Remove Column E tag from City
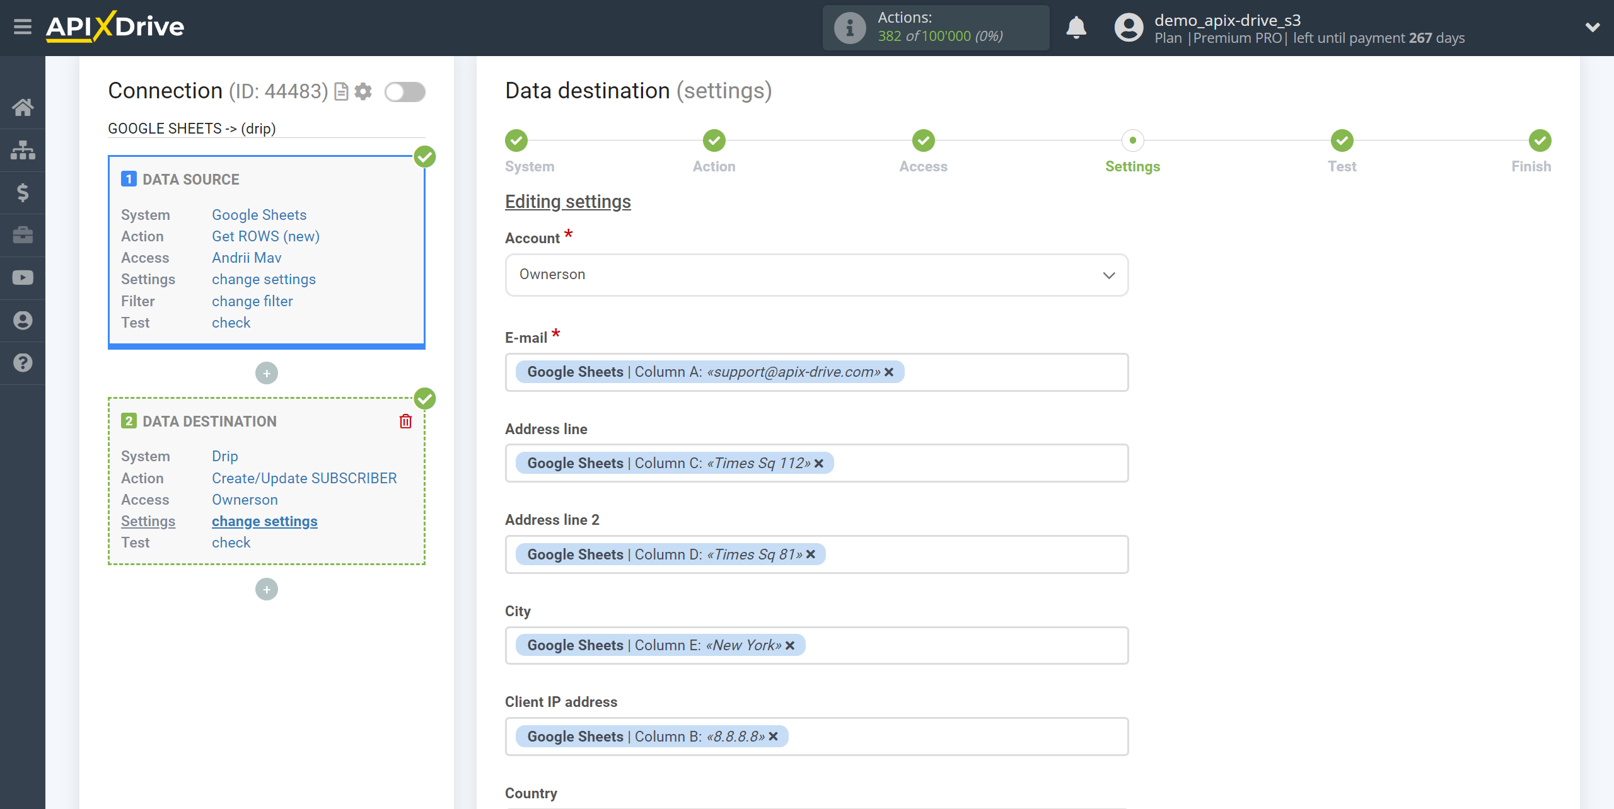Screen dimensions: 1614x809 [x=790, y=646]
